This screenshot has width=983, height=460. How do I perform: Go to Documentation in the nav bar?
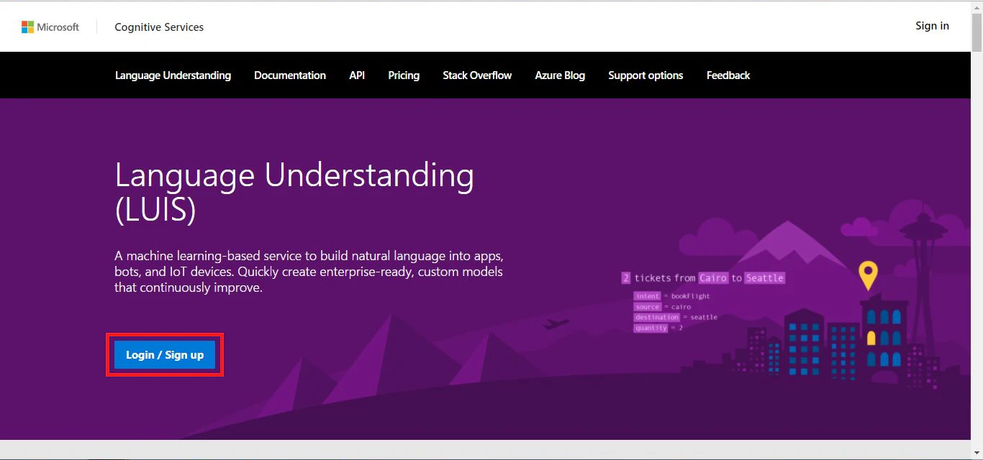coord(290,75)
